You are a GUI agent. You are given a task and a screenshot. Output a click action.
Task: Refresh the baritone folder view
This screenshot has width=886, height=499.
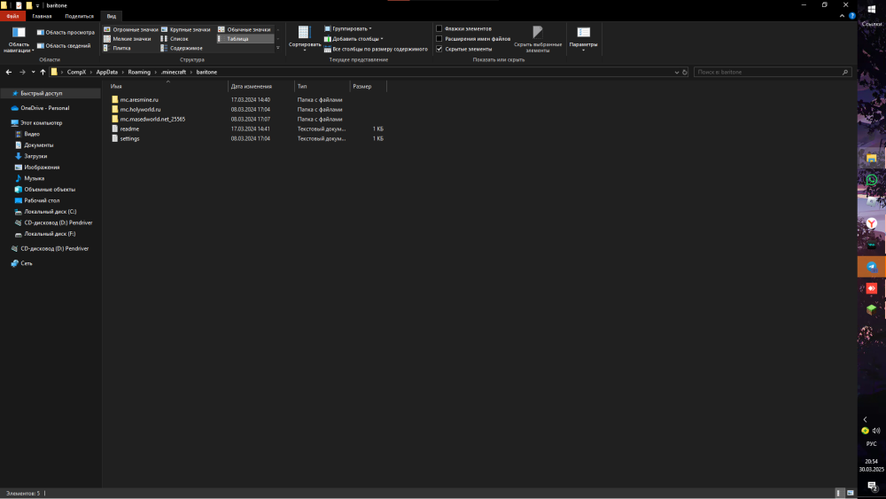click(x=684, y=73)
